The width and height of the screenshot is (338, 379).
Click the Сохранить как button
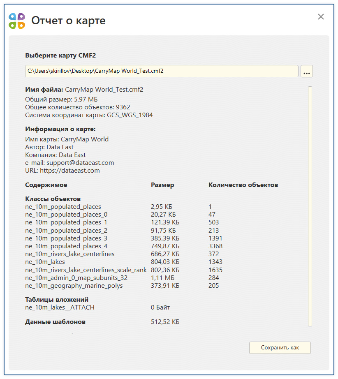(x=280, y=348)
